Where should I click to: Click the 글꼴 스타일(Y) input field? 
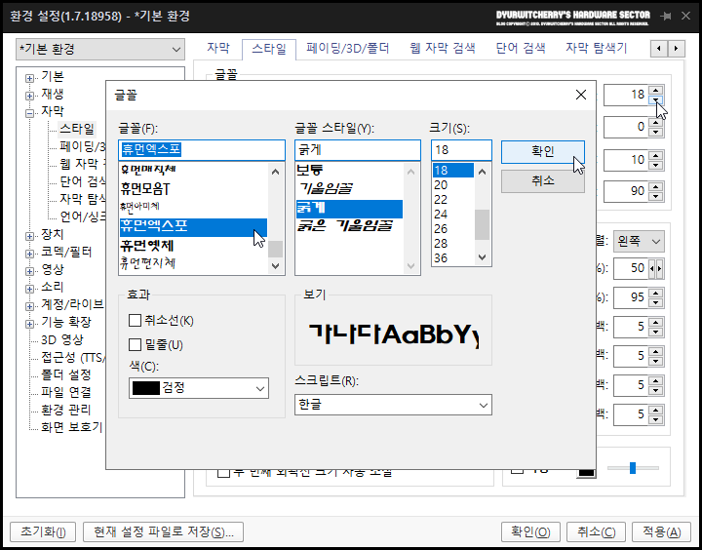point(358,150)
